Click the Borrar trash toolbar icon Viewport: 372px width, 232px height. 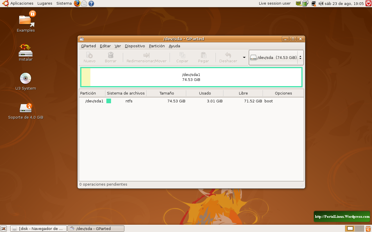point(110,55)
